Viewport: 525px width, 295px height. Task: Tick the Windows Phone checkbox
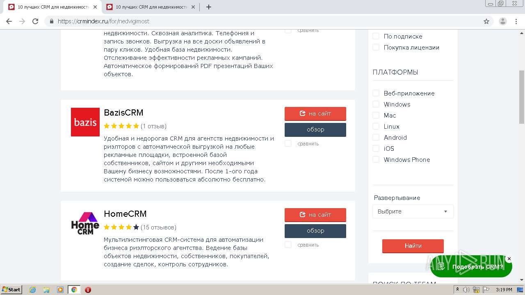(376, 159)
